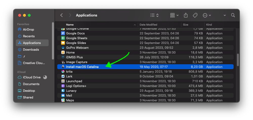Click the yellow minimize window button
This screenshot has height=120, width=253.
pos(24,15)
